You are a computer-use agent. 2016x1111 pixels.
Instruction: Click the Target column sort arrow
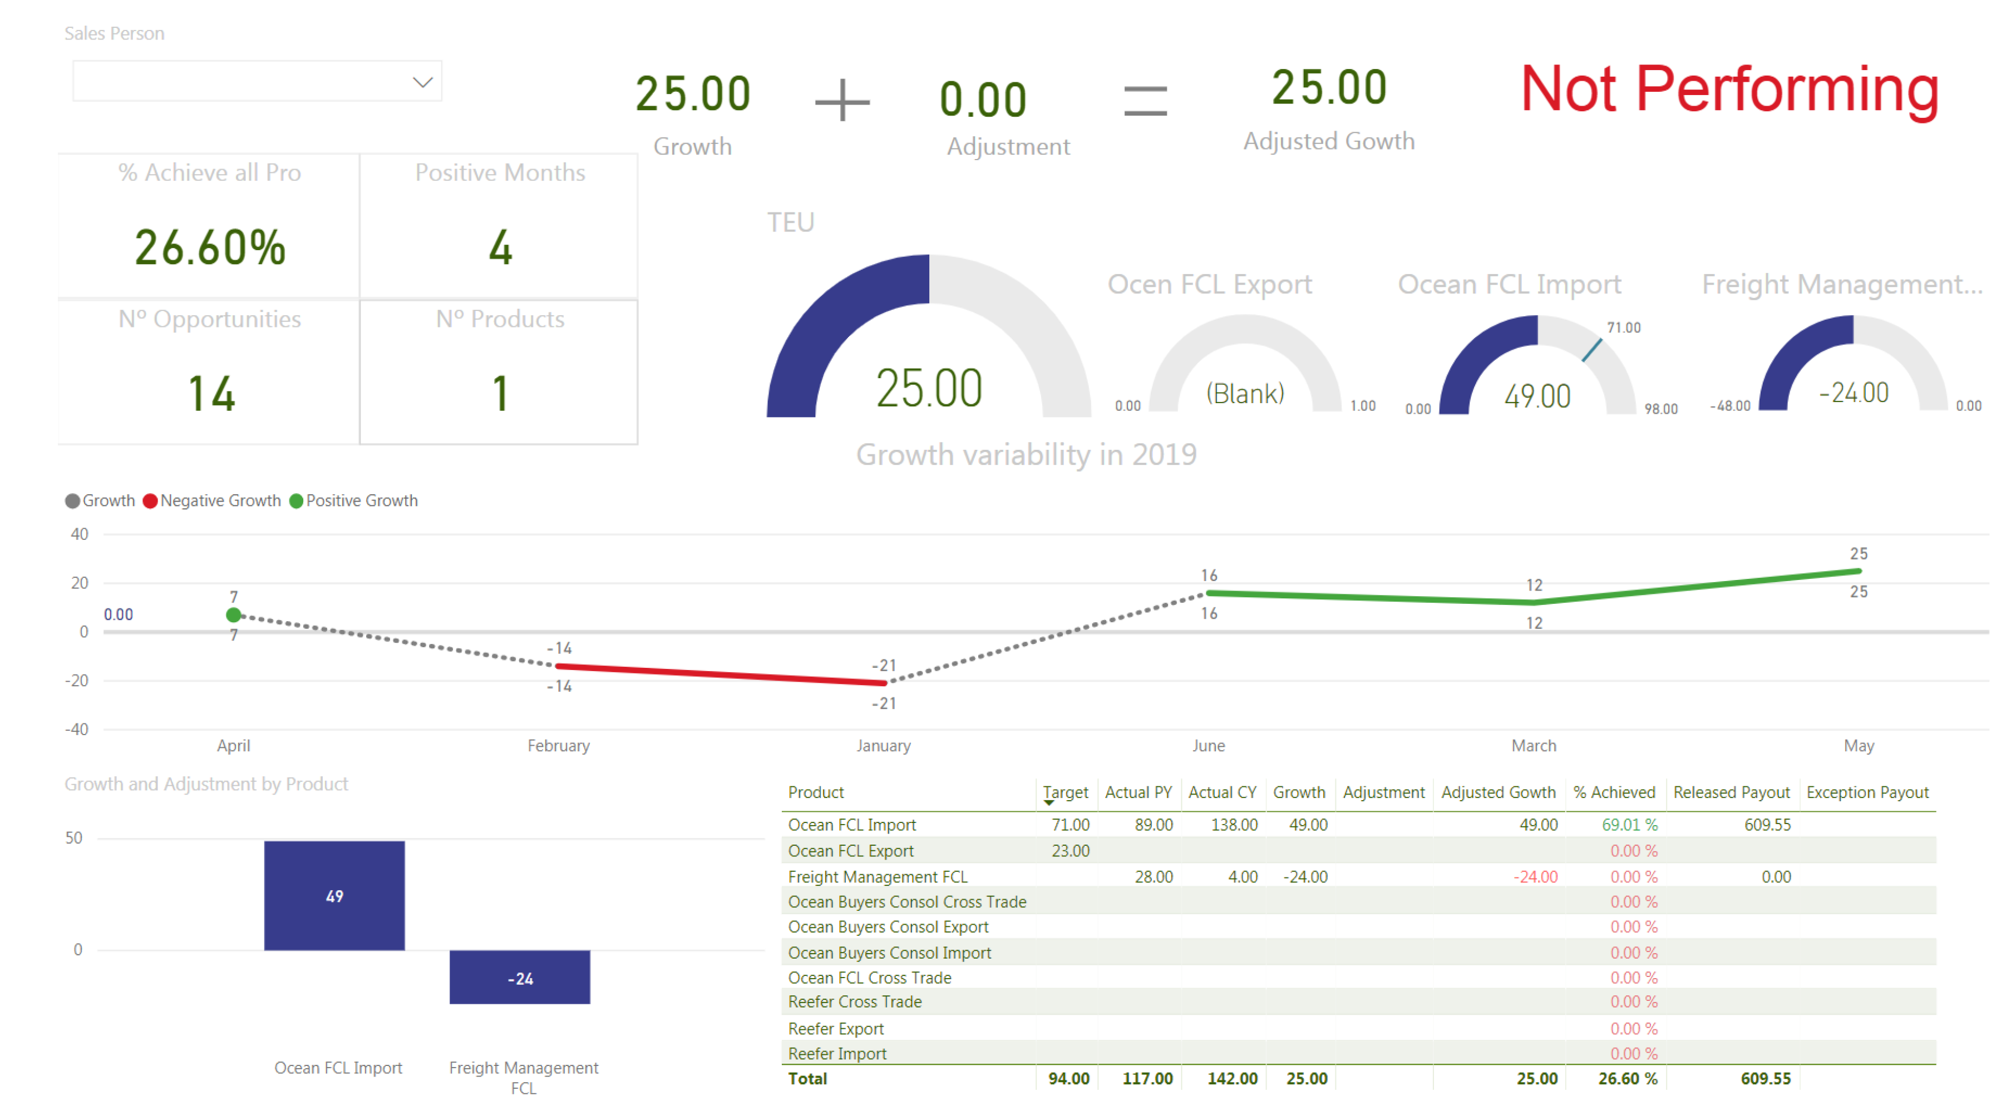tap(1049, 803)
